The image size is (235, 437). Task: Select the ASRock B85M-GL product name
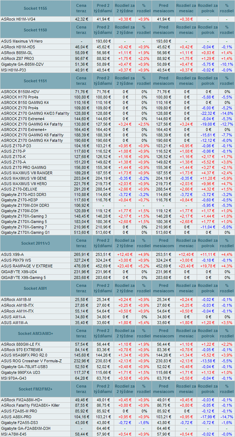17,53
